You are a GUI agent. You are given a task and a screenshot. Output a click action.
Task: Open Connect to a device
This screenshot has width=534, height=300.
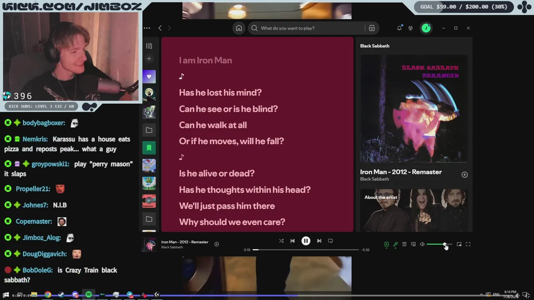tap(413, 245)
